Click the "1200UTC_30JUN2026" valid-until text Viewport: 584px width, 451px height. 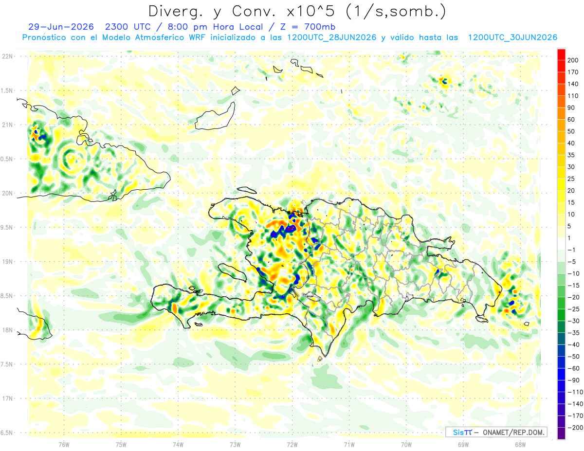pos(512,37)
